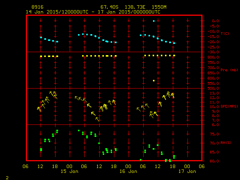Viewport: 240px width, 180px height.
Task: Click the "12.0" wind speed tick label
Action: pos(214,98)
